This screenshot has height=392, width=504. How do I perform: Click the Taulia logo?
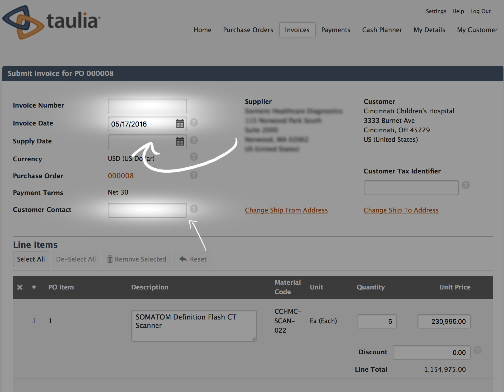pos(51,22)
